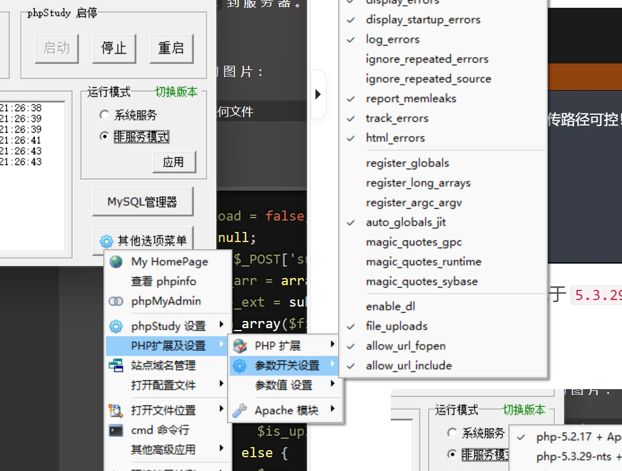Click the gear icon beside phpStudy 设置
The image size is (622, 471).
[116, 326]
